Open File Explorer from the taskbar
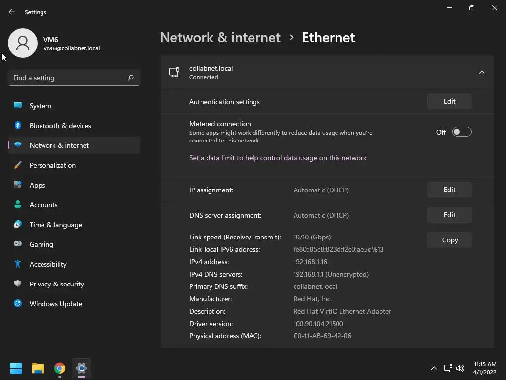This screenshot has height=380, width=506. (x=38, y=368)
